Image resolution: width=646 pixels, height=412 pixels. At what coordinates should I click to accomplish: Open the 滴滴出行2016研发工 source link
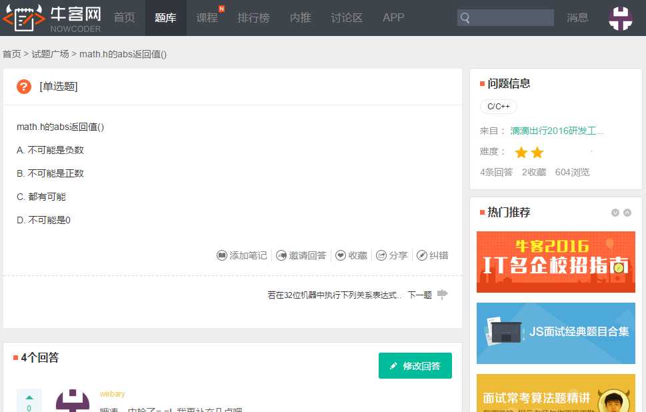(x=557, y=131)
